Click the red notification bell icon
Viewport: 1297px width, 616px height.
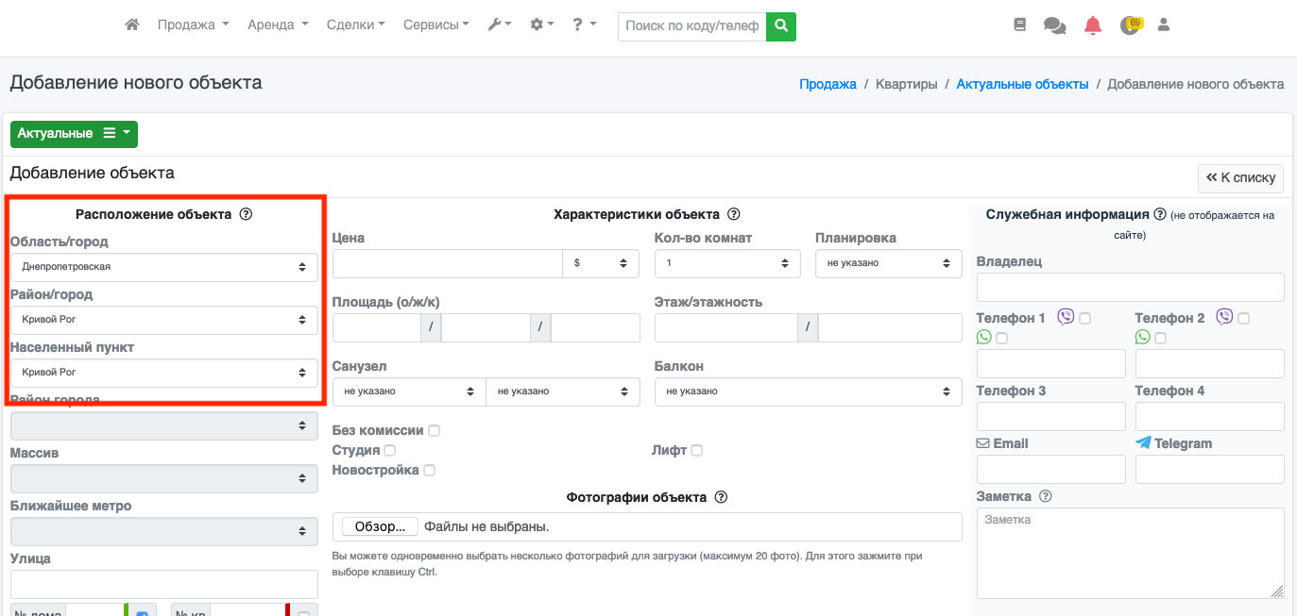tap(1093, 25)
